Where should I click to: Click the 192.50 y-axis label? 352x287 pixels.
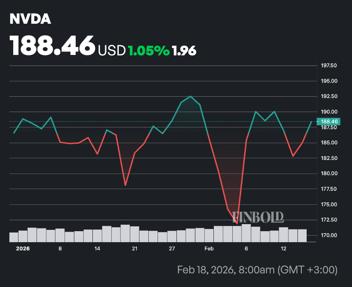click(329, 97)
